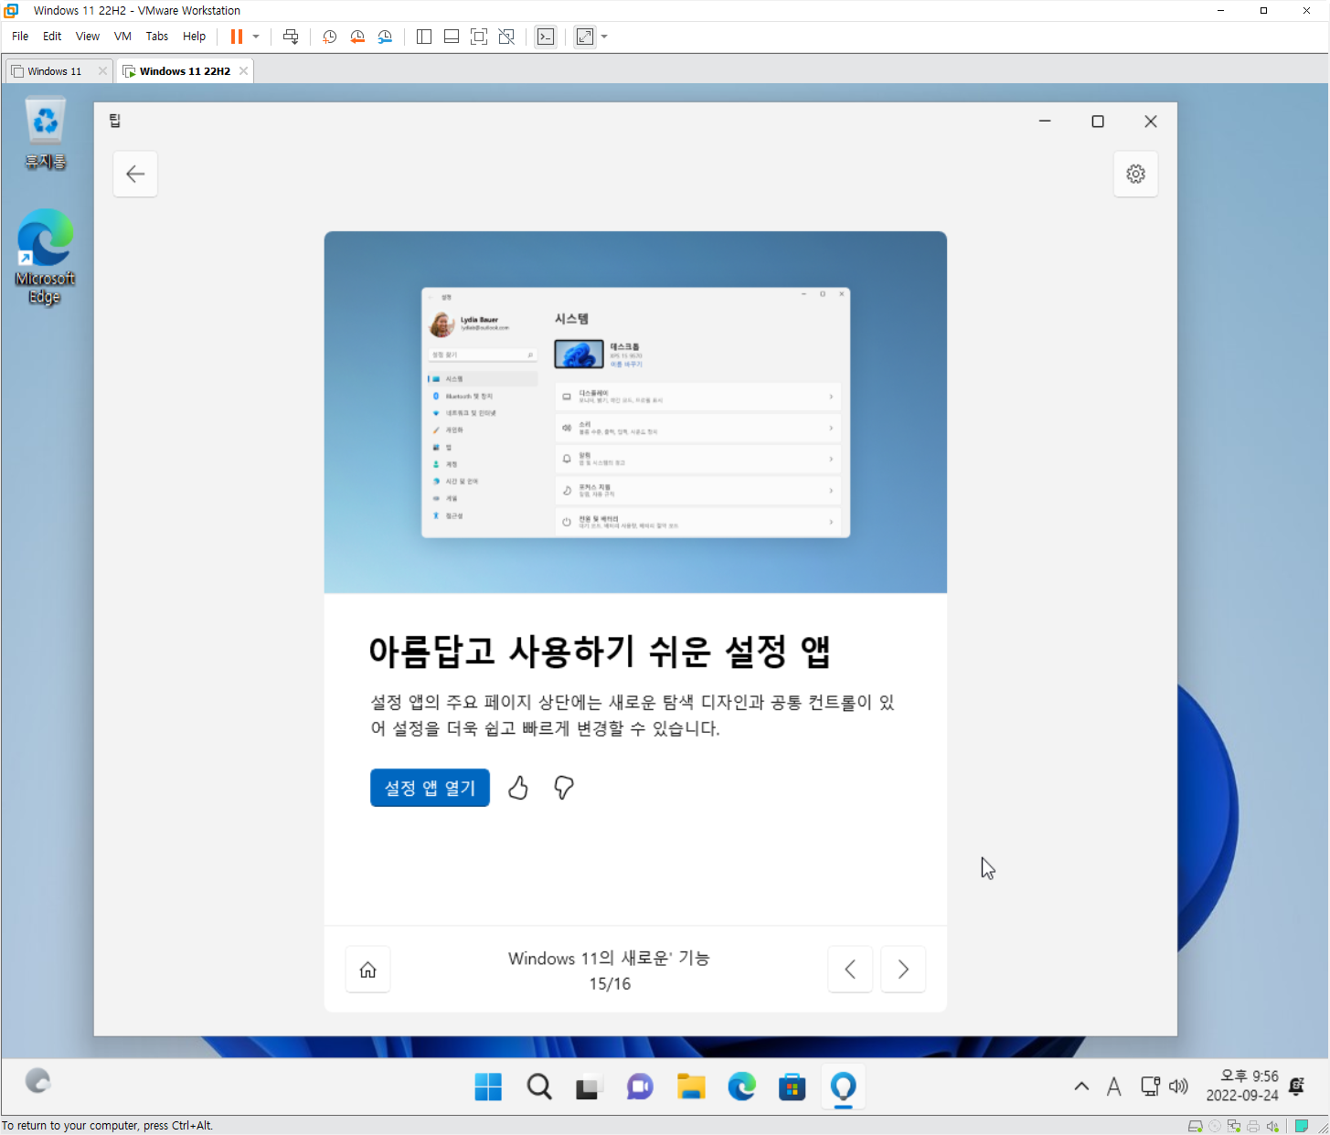
Task: Open Task View on taskbar
Action: 589,1087
